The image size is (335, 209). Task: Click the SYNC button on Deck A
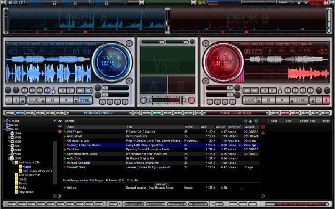pos(85,100)
